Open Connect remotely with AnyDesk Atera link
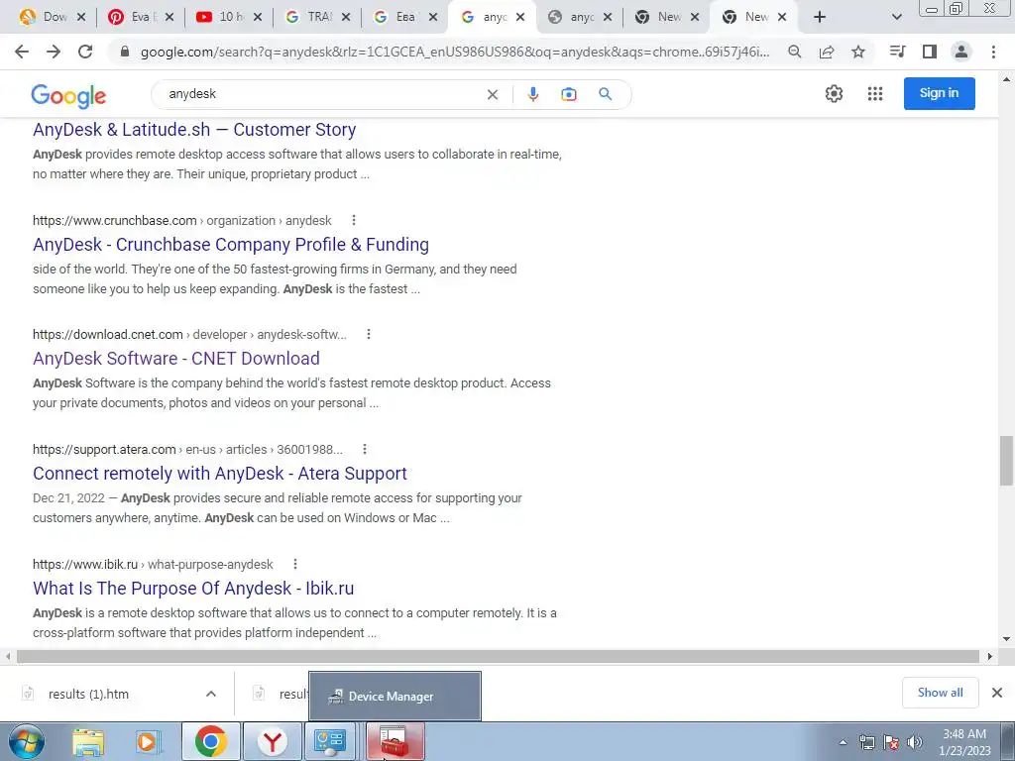The height and width of the screenshot is (761, 1015). [x=220, y=474]
